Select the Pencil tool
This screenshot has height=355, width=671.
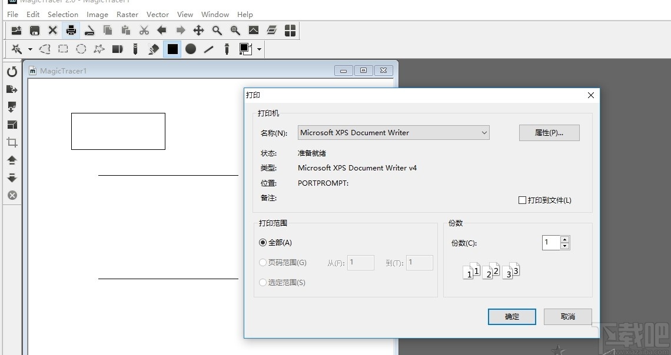tap(135, 49)
